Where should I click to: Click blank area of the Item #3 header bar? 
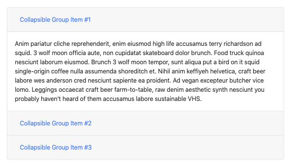pyautogui.click(x=191, y=147)
